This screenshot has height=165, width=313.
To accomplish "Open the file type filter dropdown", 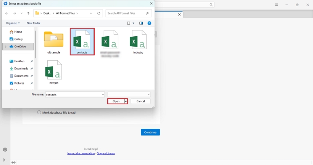I will point(129,94).
